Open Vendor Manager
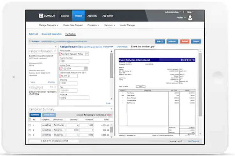The height and width of the screenshot is (156, 235). pyautogui.click(x=127, y=25)
